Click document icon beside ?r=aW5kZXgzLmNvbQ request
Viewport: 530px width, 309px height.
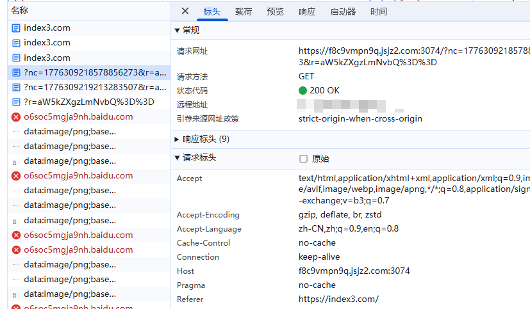point(16,102)
